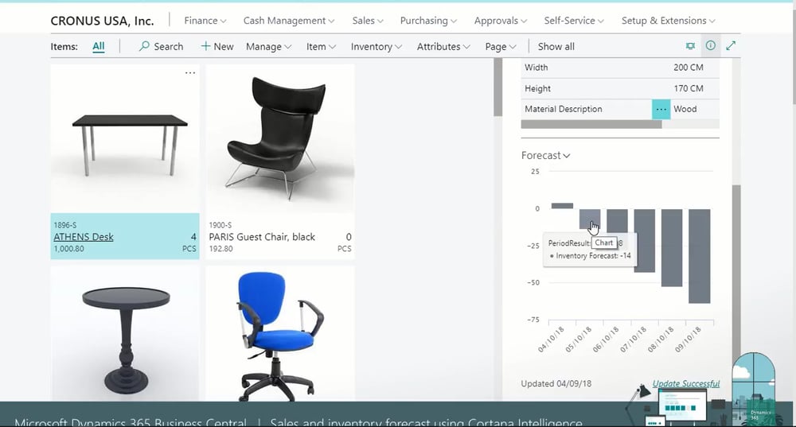Screen dimensions: 796x427
Task: Click the 1896-S item number
Action: tap(65, 225)
